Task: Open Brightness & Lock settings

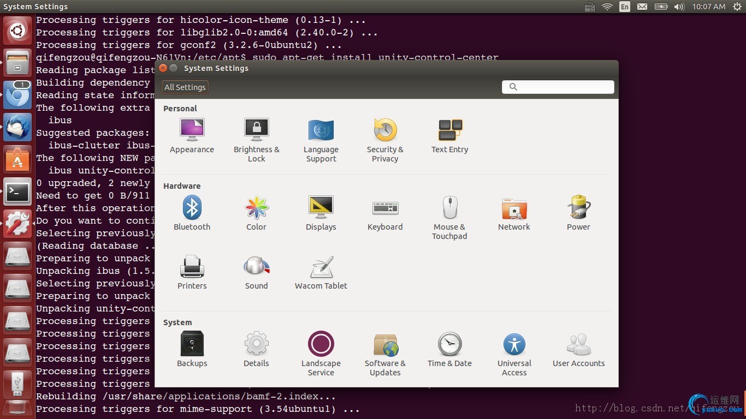Action: coord(256,141)
